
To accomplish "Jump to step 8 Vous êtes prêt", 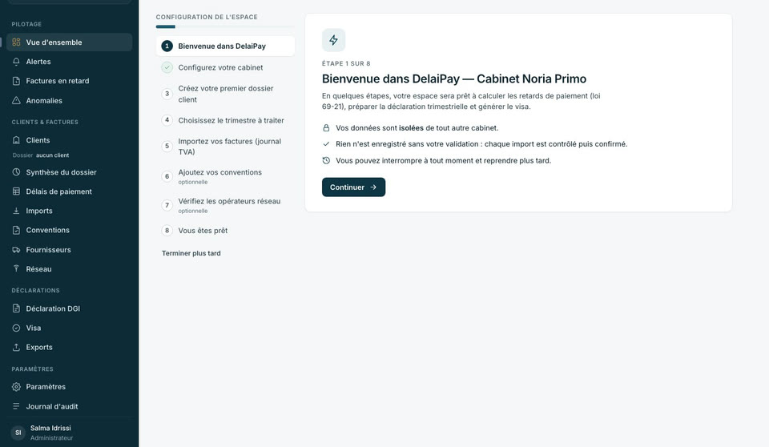I will pos(226,231).
